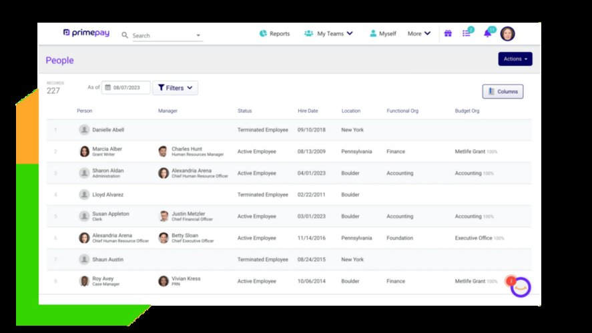
Task: Expand the More menu
Action: pyautogui.click(x=419, y=33)
